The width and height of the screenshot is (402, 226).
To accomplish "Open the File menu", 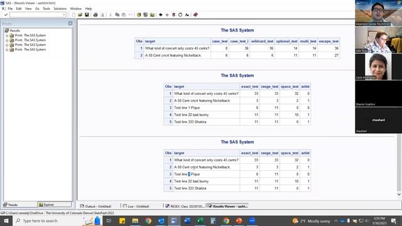I will [x=10, y=9].
